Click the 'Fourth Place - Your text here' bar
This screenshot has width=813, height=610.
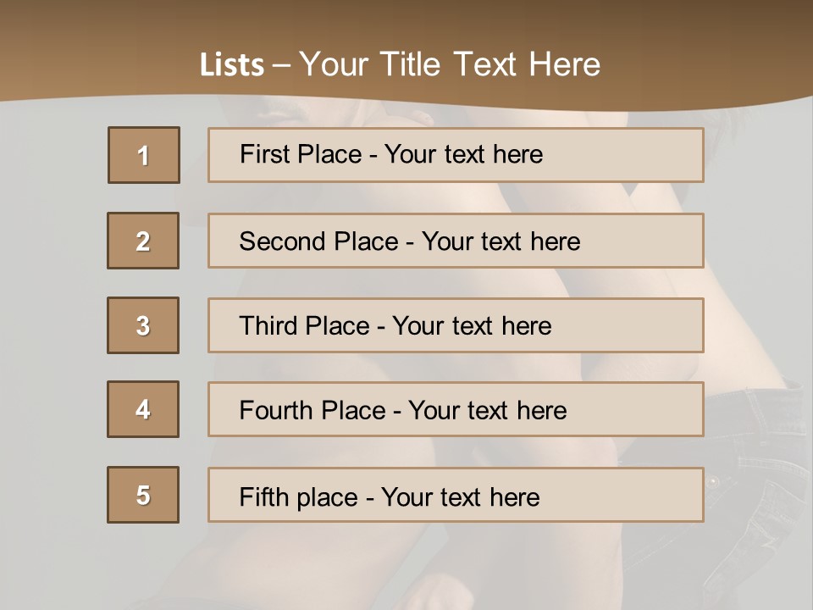coord(456,409)
